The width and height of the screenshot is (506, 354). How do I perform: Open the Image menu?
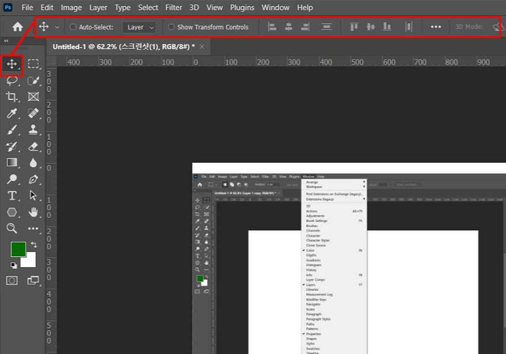[x=71, y=7]
